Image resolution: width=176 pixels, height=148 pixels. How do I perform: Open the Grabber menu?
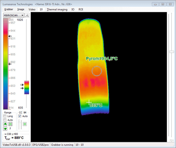point(9,9)
